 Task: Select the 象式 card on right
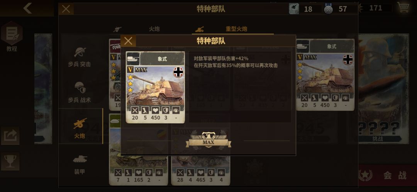(x=325, y=75)
